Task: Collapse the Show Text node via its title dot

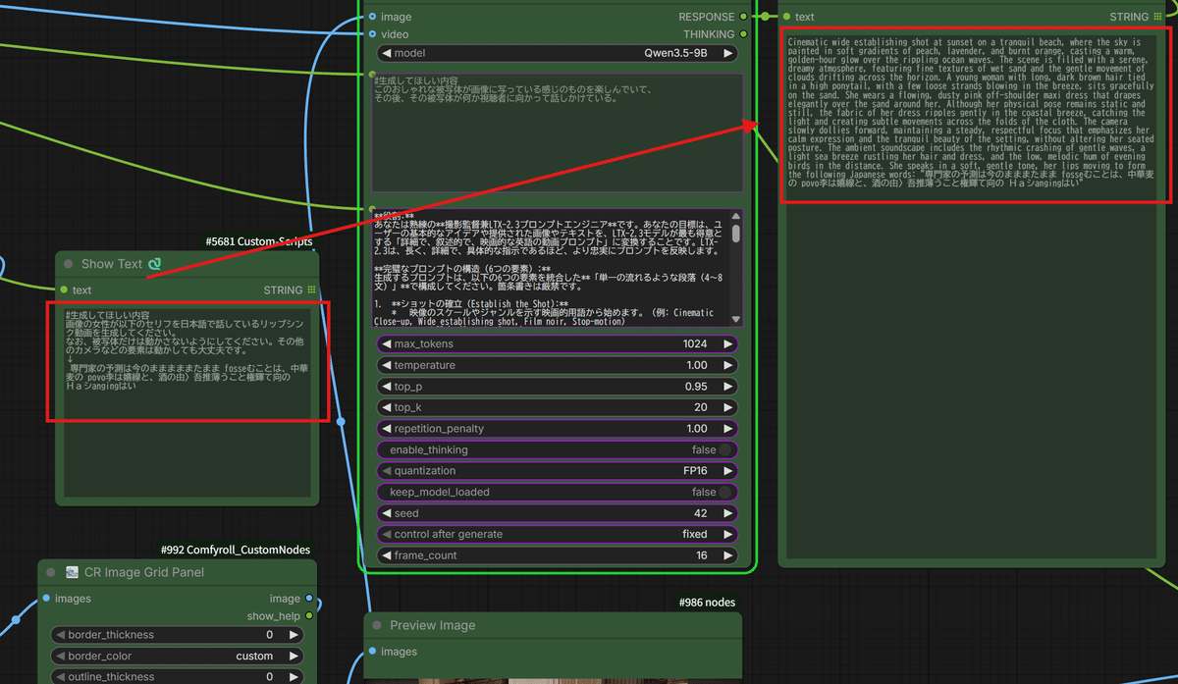Action: [x=69, y=264]
